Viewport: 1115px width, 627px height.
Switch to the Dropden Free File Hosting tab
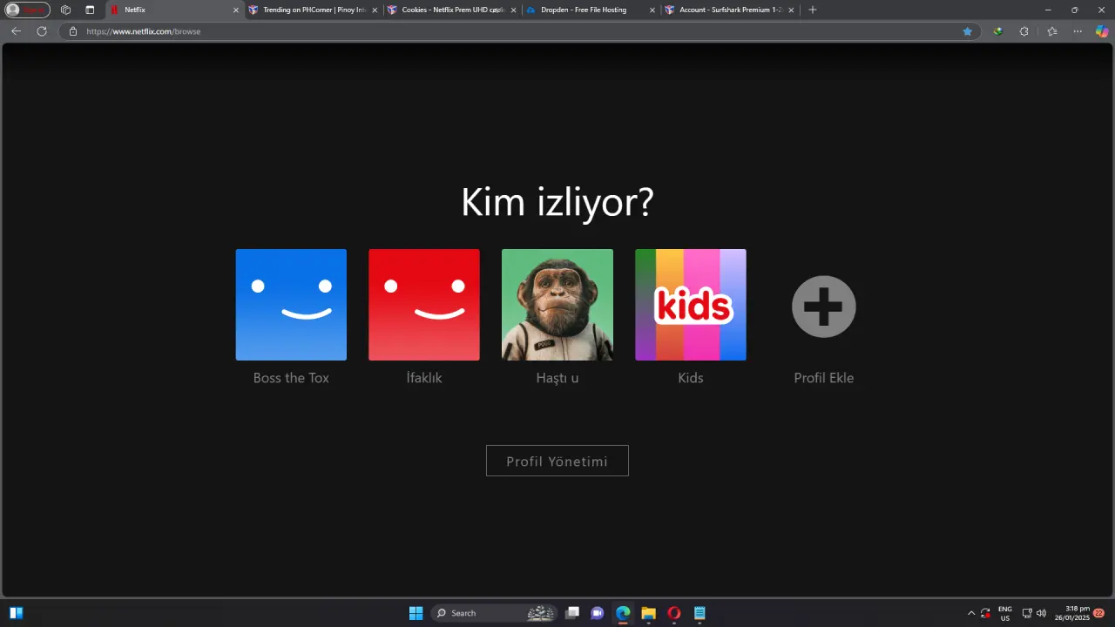[x=591, y=10]
